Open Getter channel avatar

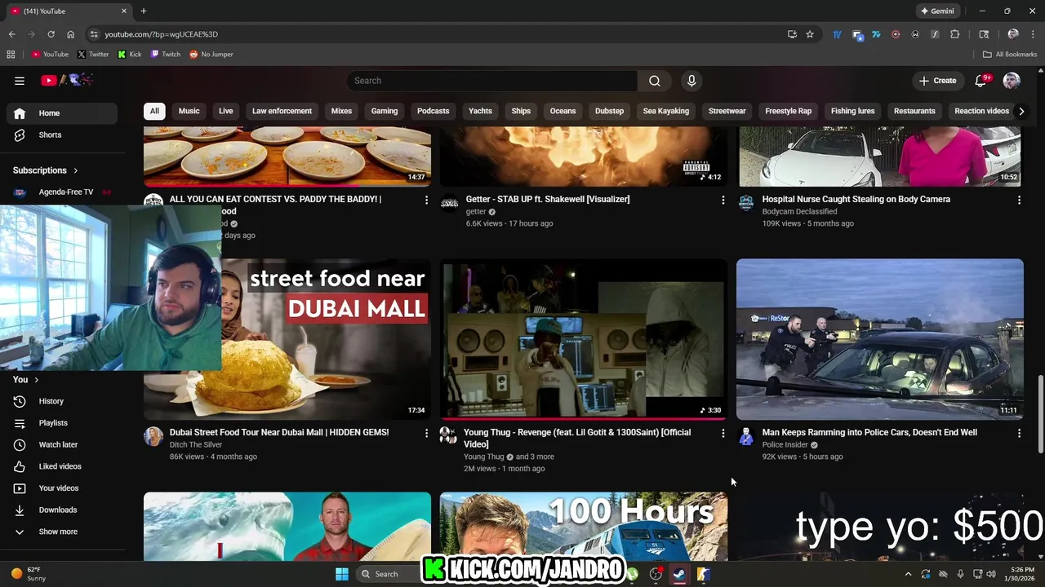coord(449,202)
